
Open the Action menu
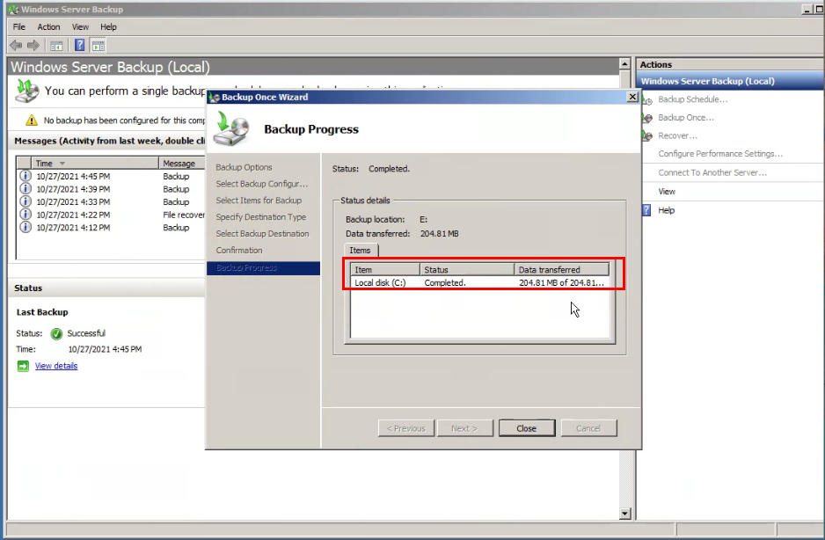coord(48,27)
